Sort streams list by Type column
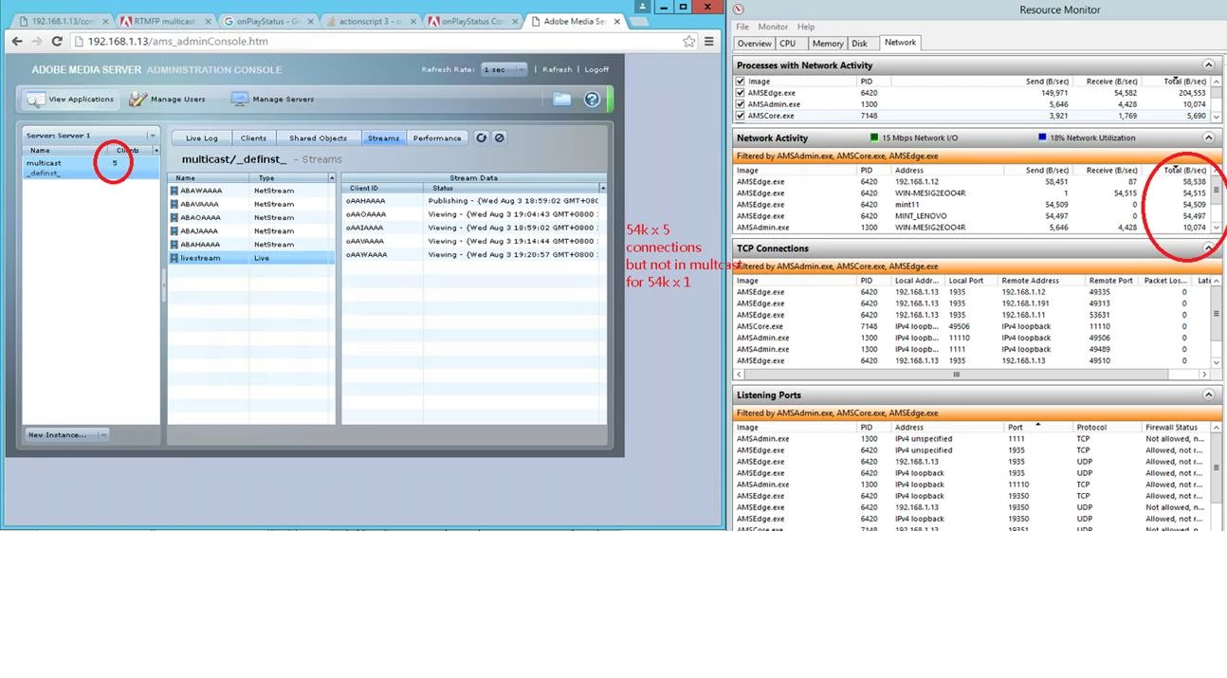This screenshot has height=678, width=1227. point(289,177)
